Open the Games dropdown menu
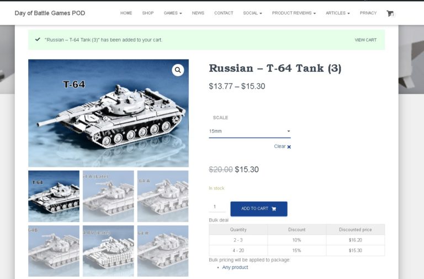424x279 pixels. 173,13
